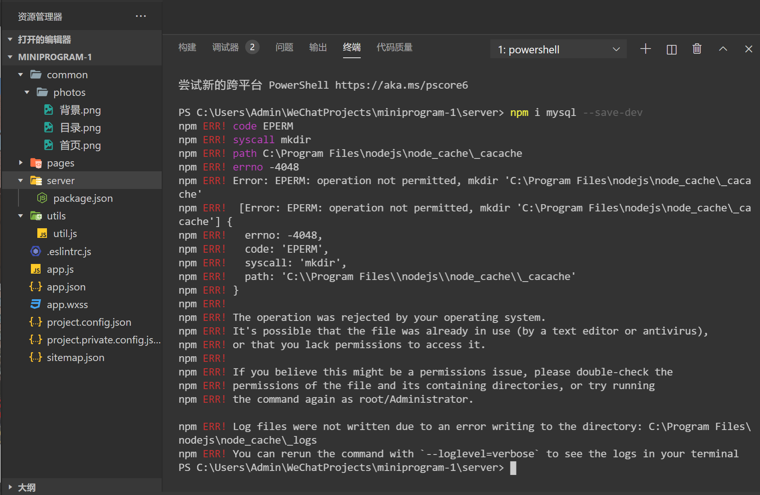Open the app.wxss file
760x495 pixels.
pos(67,304)
